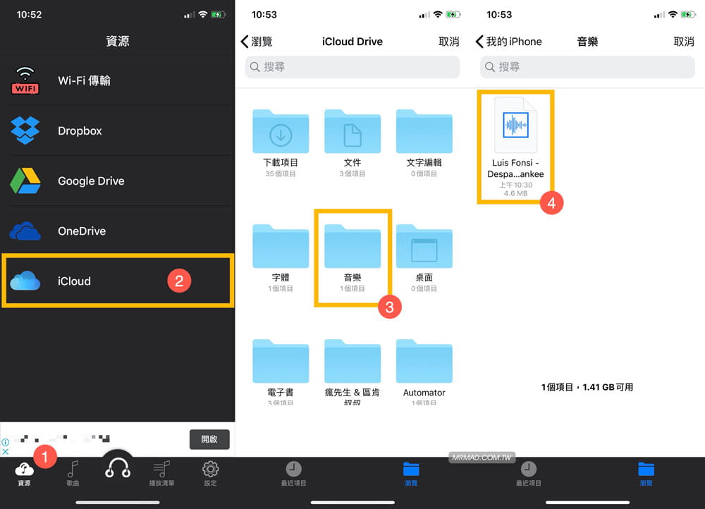Screen dimensions: 705x509
Task: Select 瀏覽 tab in iCloud Drive screen
Action: coord(411,474)
